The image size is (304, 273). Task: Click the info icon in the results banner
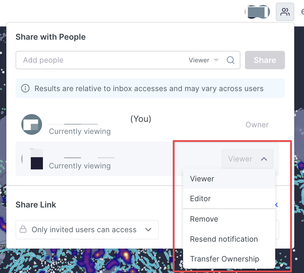(x=25, y=88)
